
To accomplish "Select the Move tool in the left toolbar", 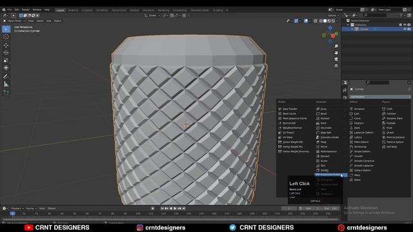I will point(6,45).
